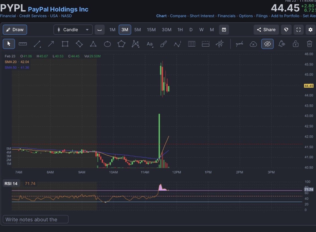Open the Financials link

227,16
